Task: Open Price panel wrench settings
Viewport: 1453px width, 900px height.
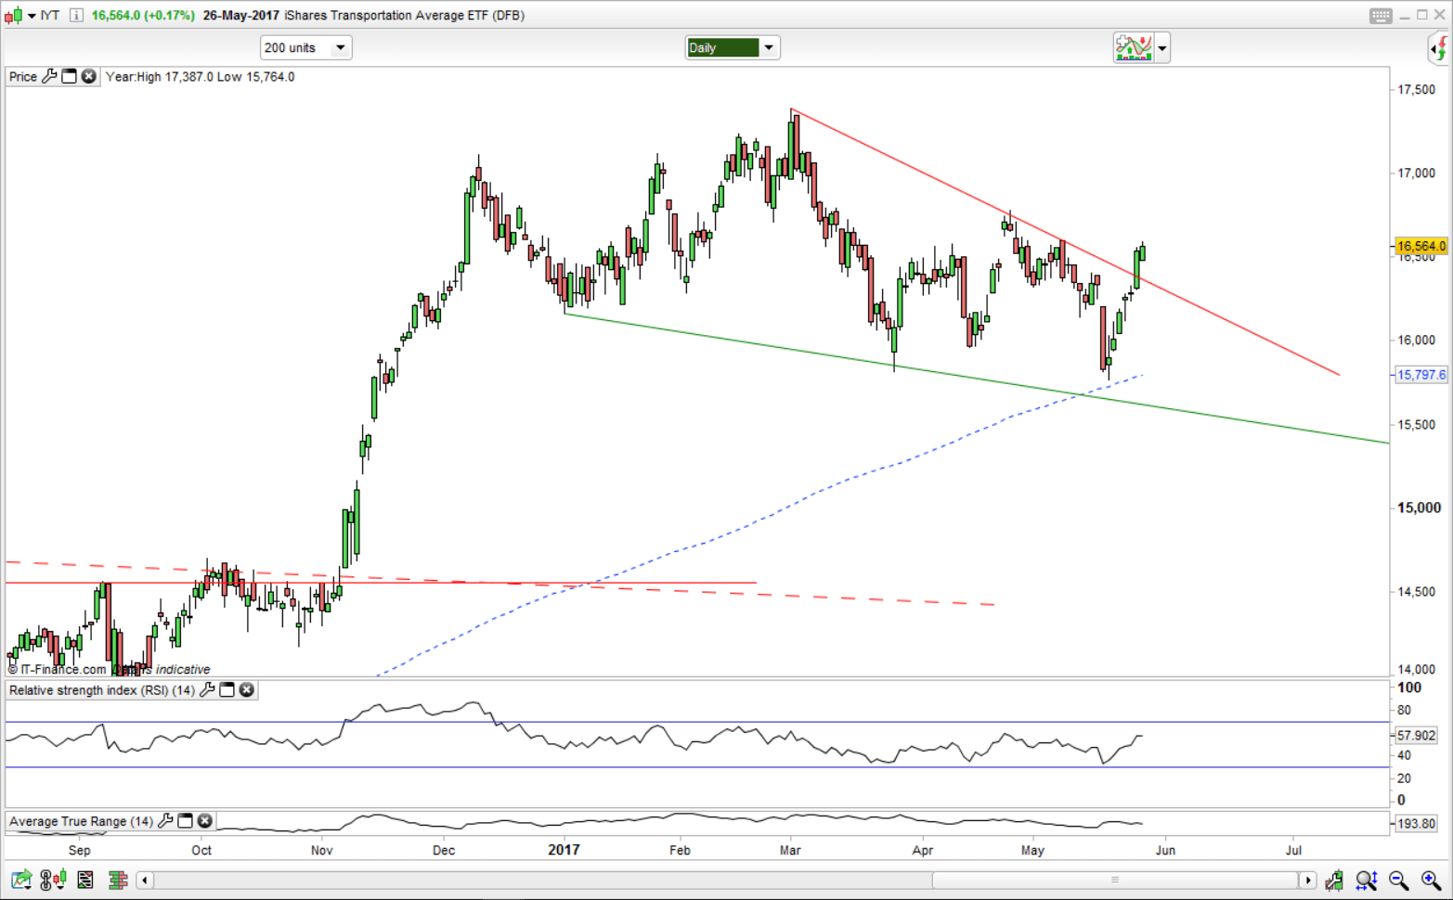Action: coord(50,76)
